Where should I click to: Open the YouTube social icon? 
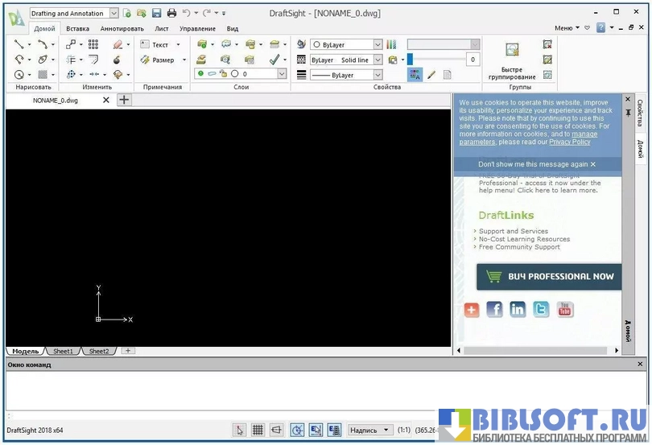564,310
